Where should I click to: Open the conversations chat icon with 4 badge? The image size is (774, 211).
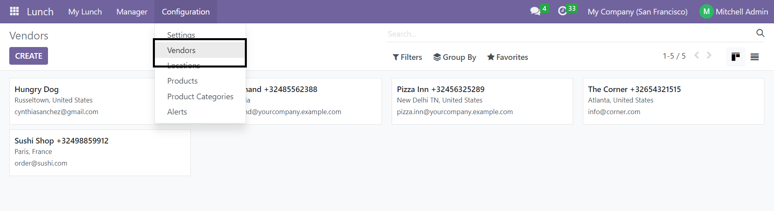click(x=535, y=11)
